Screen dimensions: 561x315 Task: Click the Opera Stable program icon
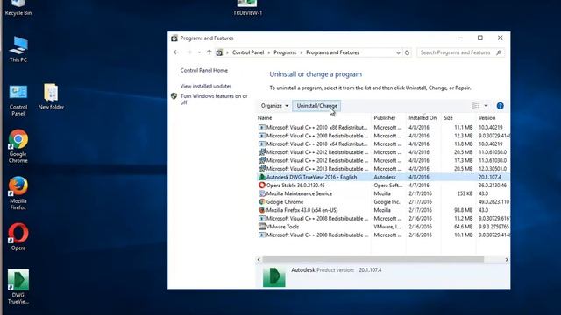[262, 185]
